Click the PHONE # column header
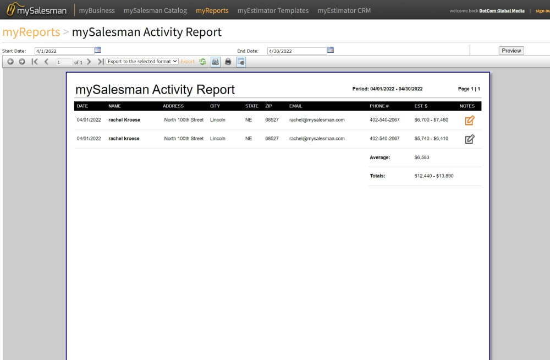 379,106
